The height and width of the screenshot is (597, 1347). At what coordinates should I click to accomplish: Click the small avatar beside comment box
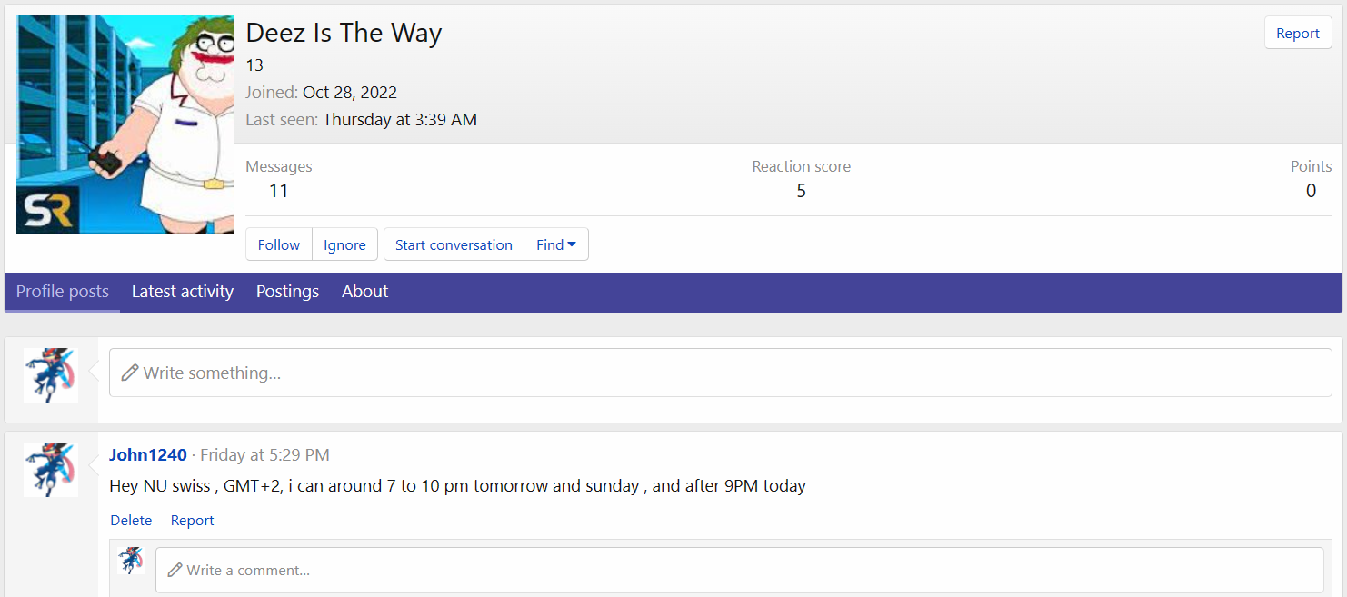(132, 561)
